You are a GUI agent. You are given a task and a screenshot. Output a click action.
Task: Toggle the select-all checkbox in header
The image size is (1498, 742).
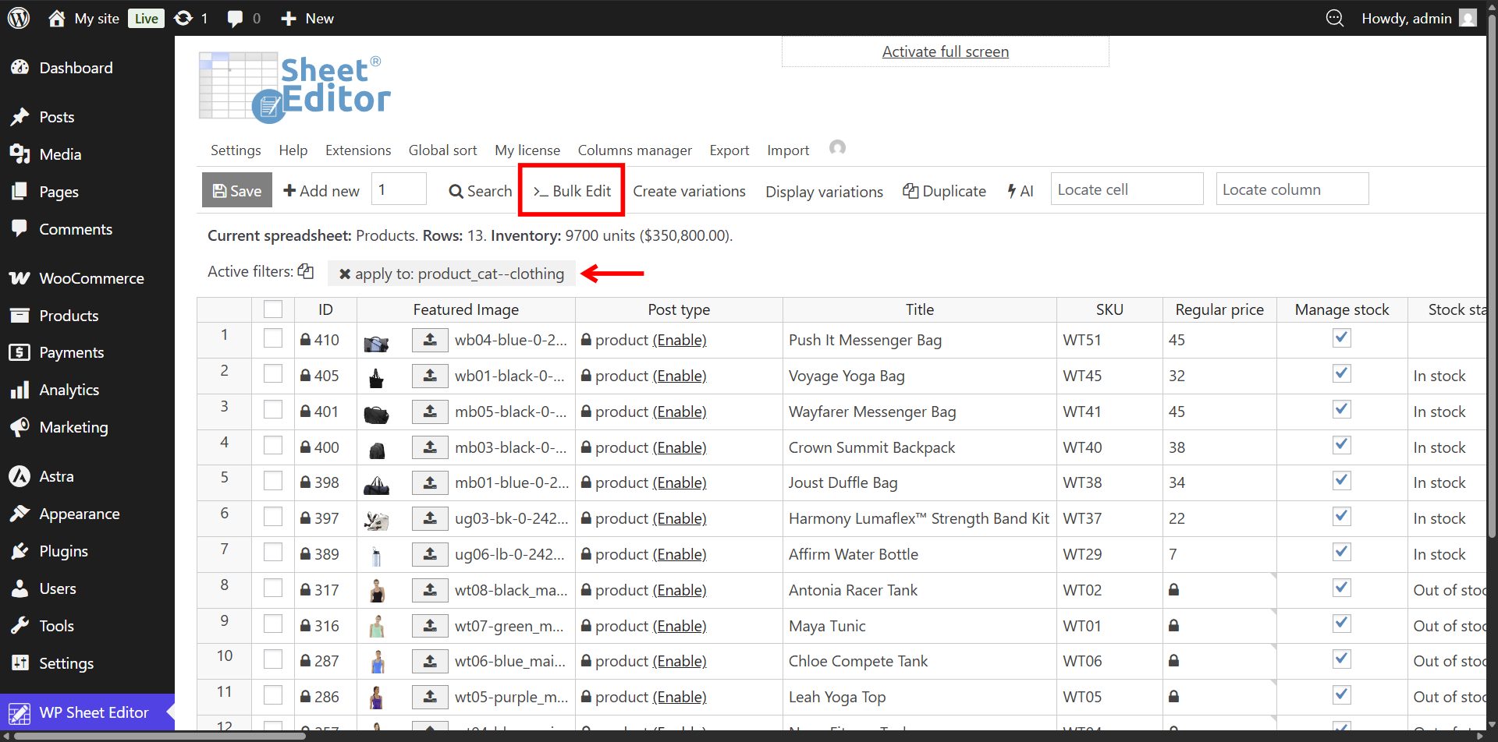(x=273, y=309)
